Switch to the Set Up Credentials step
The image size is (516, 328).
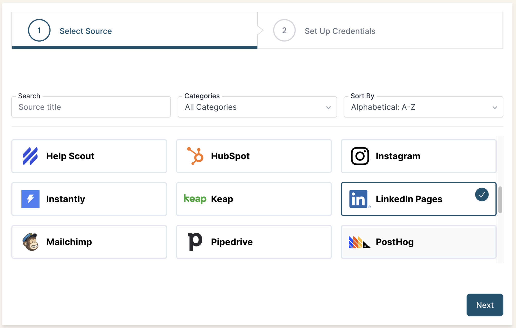tap(339, 31)
